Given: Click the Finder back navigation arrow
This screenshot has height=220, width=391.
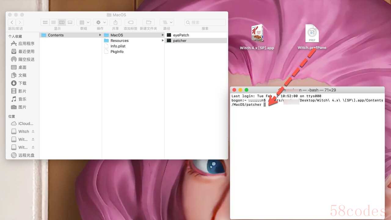Looking at the screenshot, I should point(12,22).
